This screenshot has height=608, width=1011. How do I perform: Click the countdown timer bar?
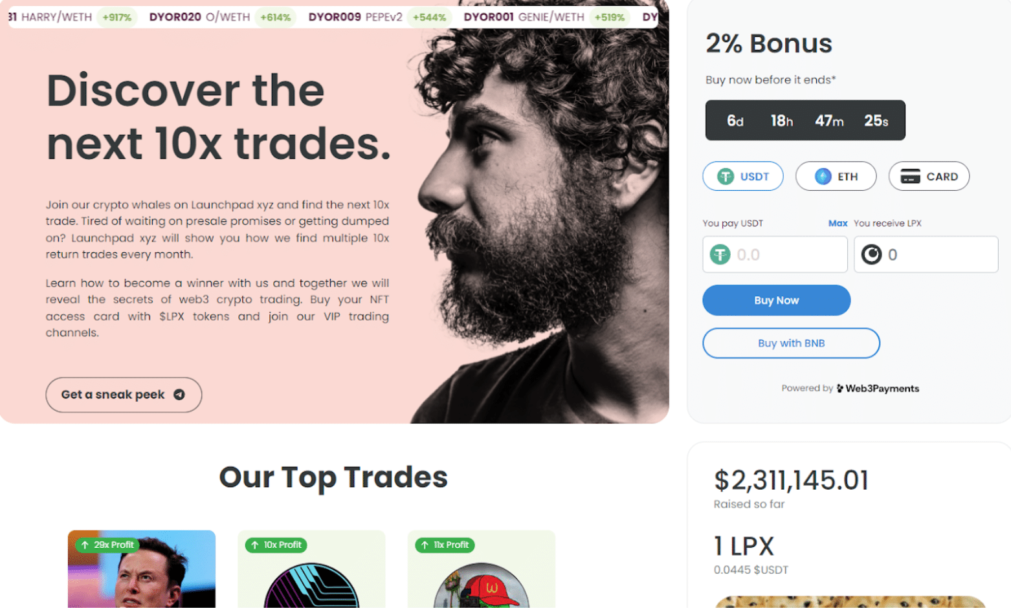pos(805,120)
